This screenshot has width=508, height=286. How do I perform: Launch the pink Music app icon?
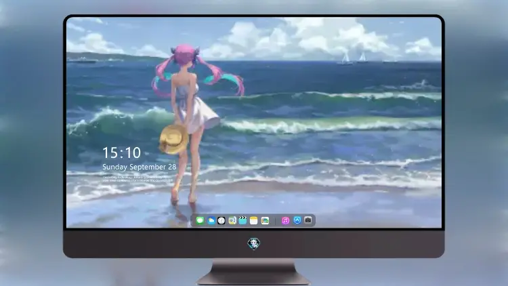click(x=285, y=220)
